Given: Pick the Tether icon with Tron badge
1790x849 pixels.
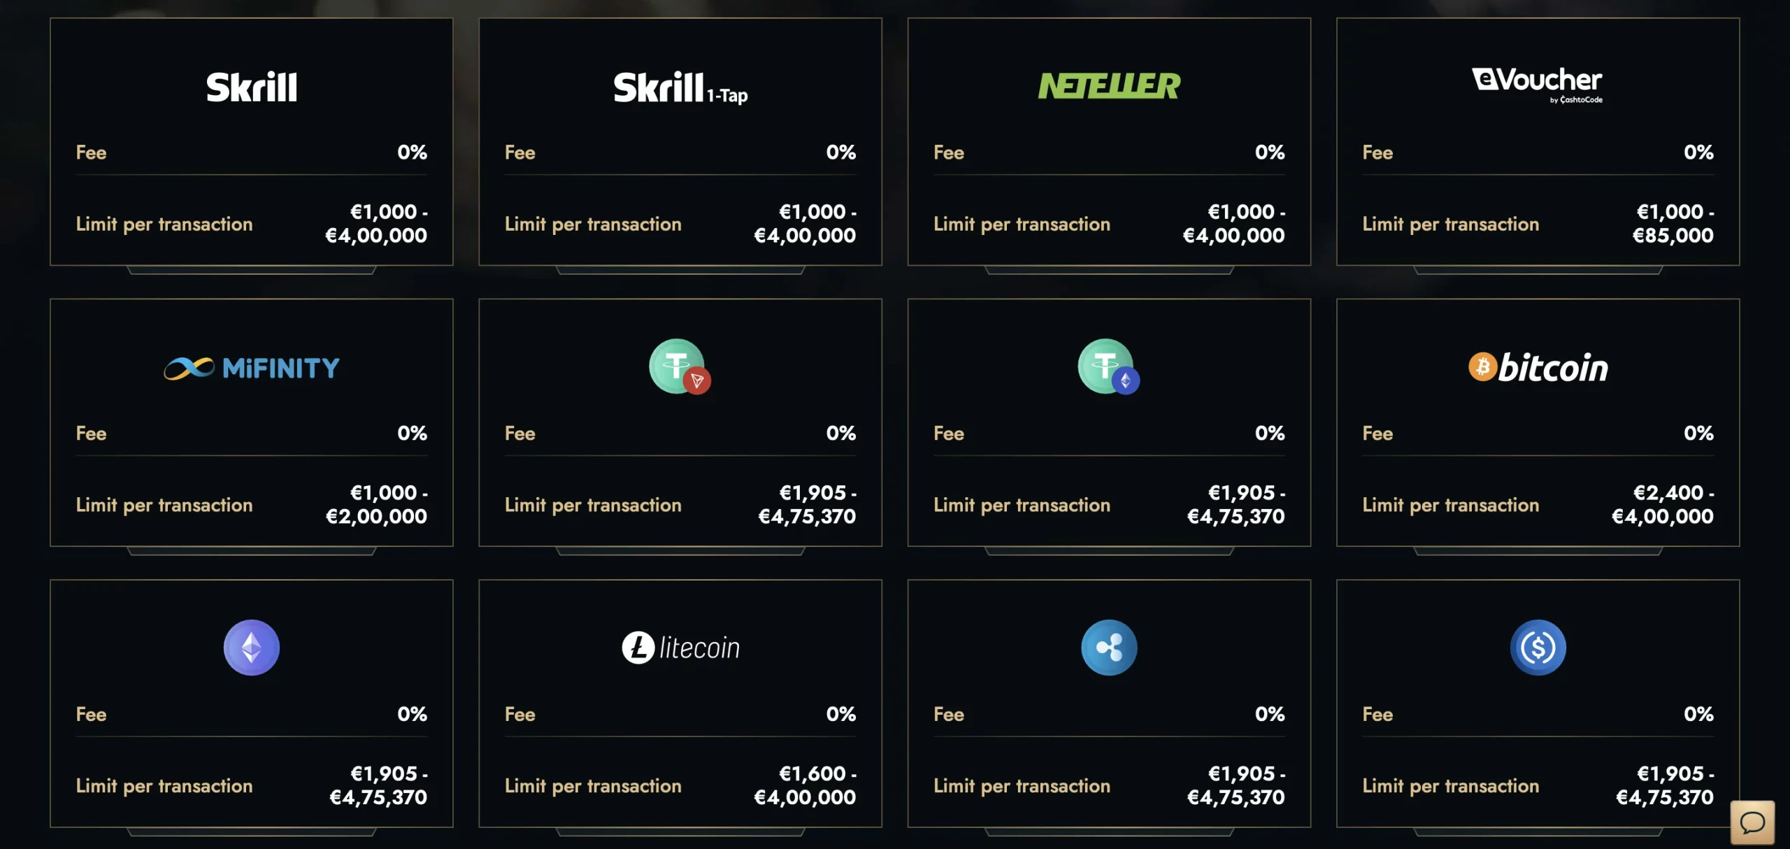Looking at the screenshot, I should pyautogui.click(x=680, y=366).
